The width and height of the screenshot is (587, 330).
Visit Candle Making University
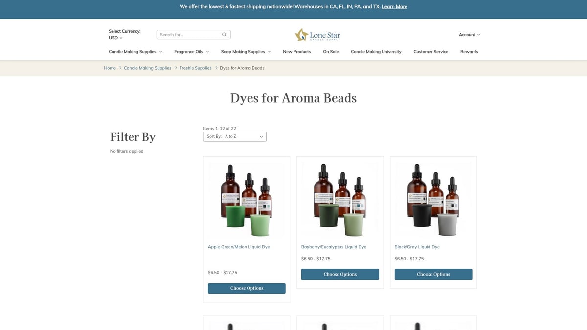click(376, 52)
